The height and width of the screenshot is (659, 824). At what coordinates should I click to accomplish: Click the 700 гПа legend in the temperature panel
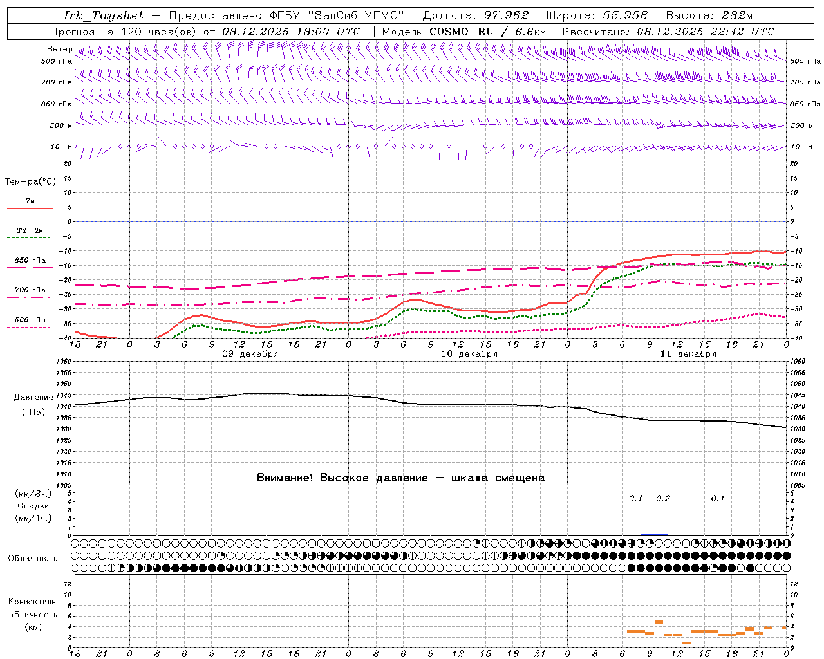pyautogui.click(x=30, y=290)
